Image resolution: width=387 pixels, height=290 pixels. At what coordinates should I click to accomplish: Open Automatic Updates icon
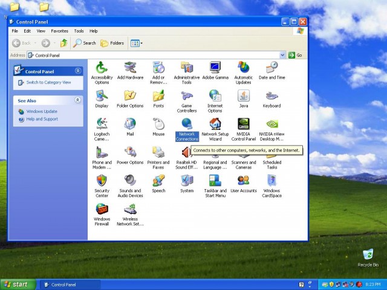pyautogui.click(x=243, y=68)
